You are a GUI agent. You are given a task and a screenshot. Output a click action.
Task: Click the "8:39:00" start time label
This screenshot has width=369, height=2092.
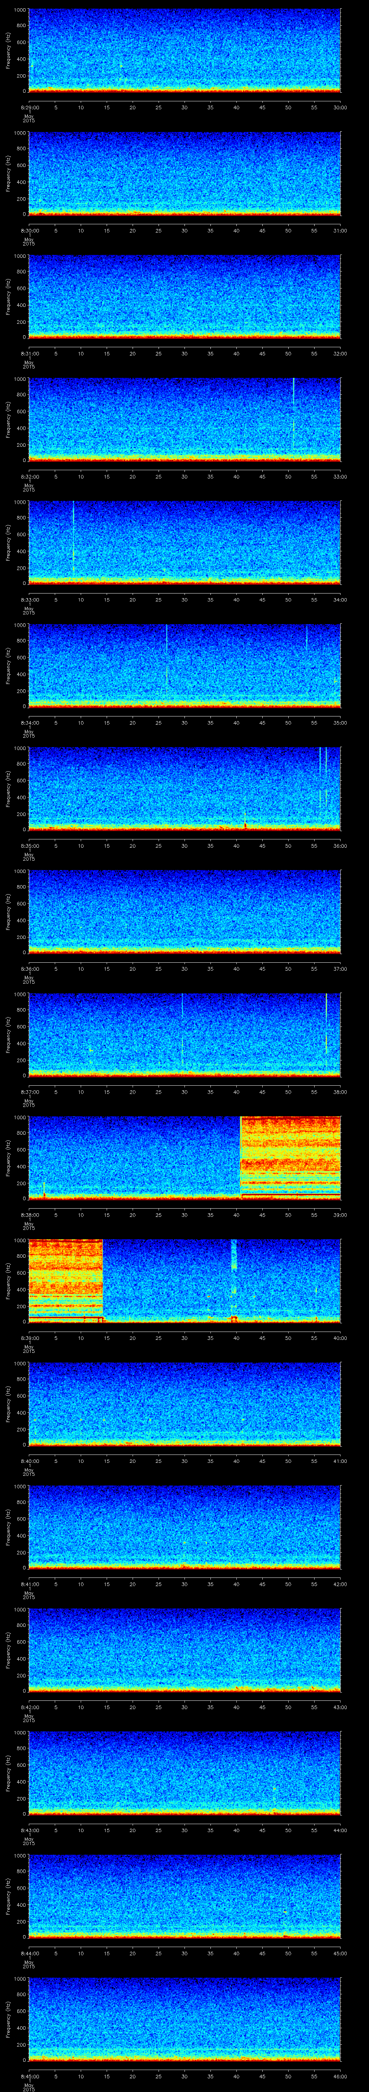(x=29, y=1338)
